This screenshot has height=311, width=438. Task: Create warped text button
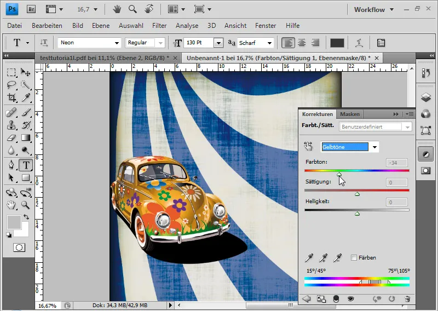[x=359, y=43]
